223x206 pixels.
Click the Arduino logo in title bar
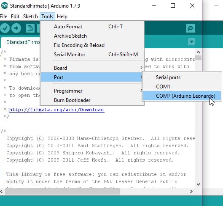pos(4,5)
